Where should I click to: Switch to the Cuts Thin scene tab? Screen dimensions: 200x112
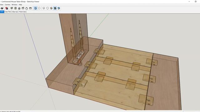pyautogui.click(x=8, y=12)
